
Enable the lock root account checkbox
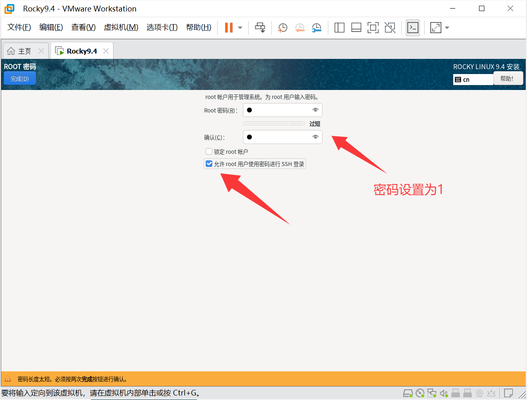click(209, 152)
